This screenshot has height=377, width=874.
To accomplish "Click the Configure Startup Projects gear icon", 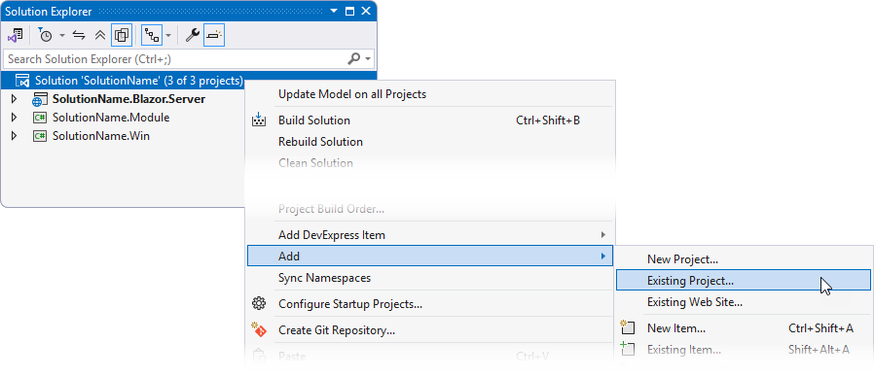I will coord(259,304).
